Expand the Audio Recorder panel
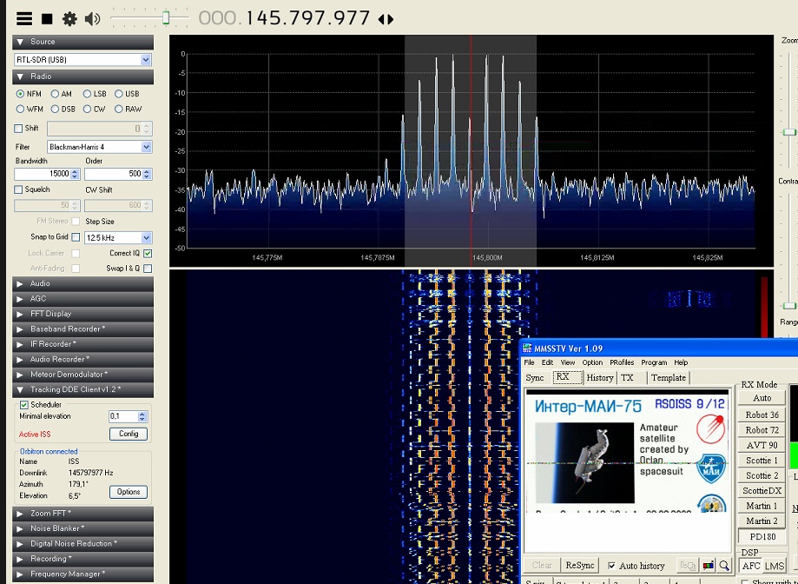Viewport: 798px width, 584px height. click(x=83, y=360)
